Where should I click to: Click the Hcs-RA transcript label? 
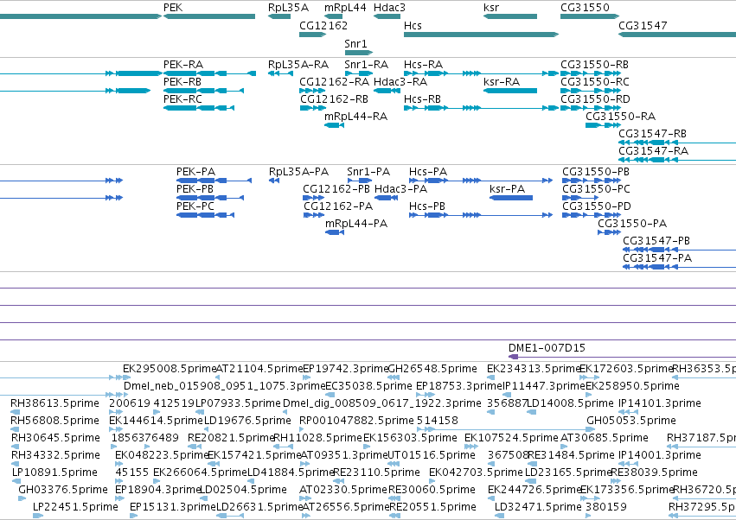[x=423, y=64]
